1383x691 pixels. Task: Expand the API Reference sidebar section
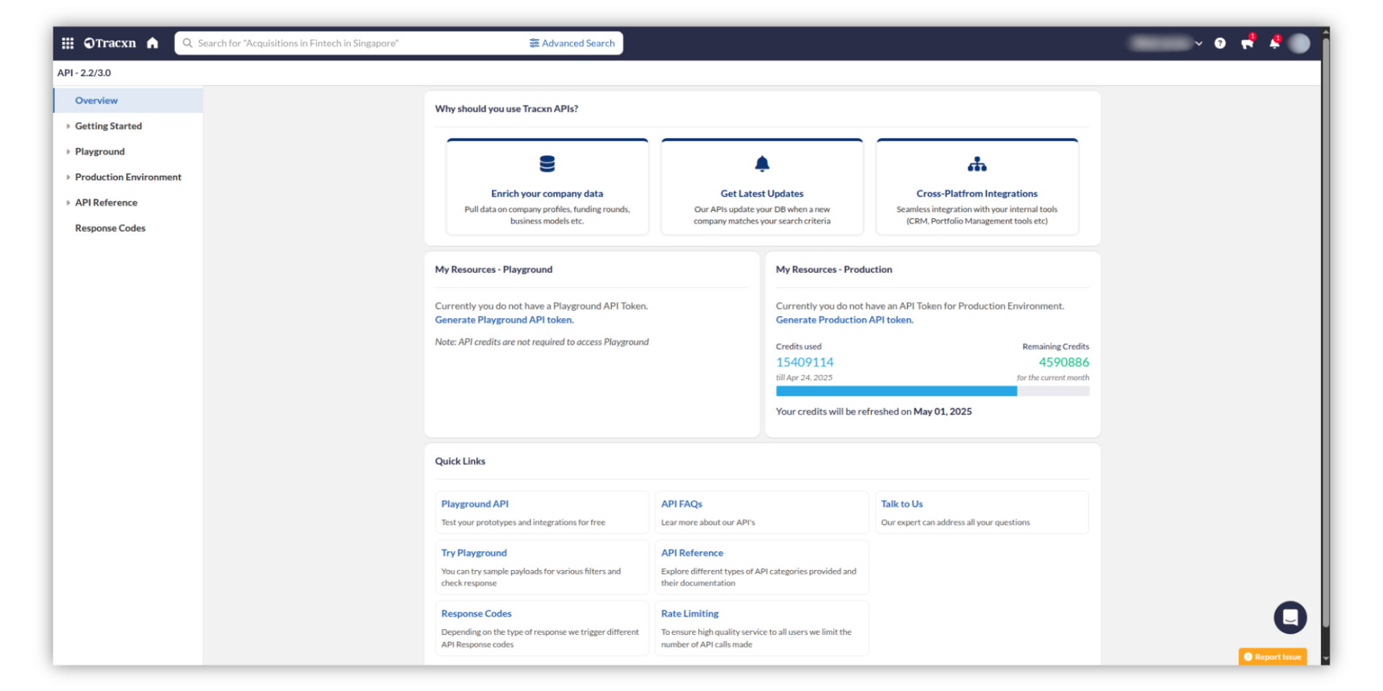click(x=106, y=203)
